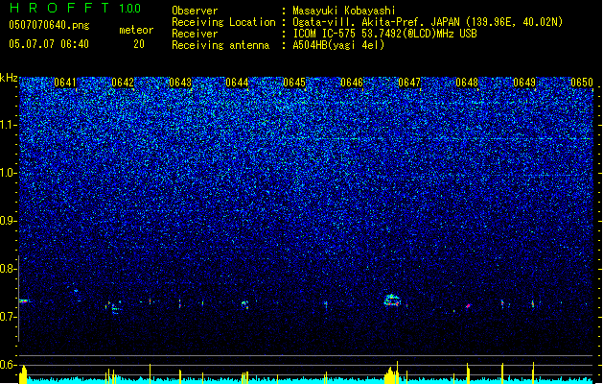Click the Receiver label
Image resolution: width=603 pixels, height=384 pixels.
195,34
